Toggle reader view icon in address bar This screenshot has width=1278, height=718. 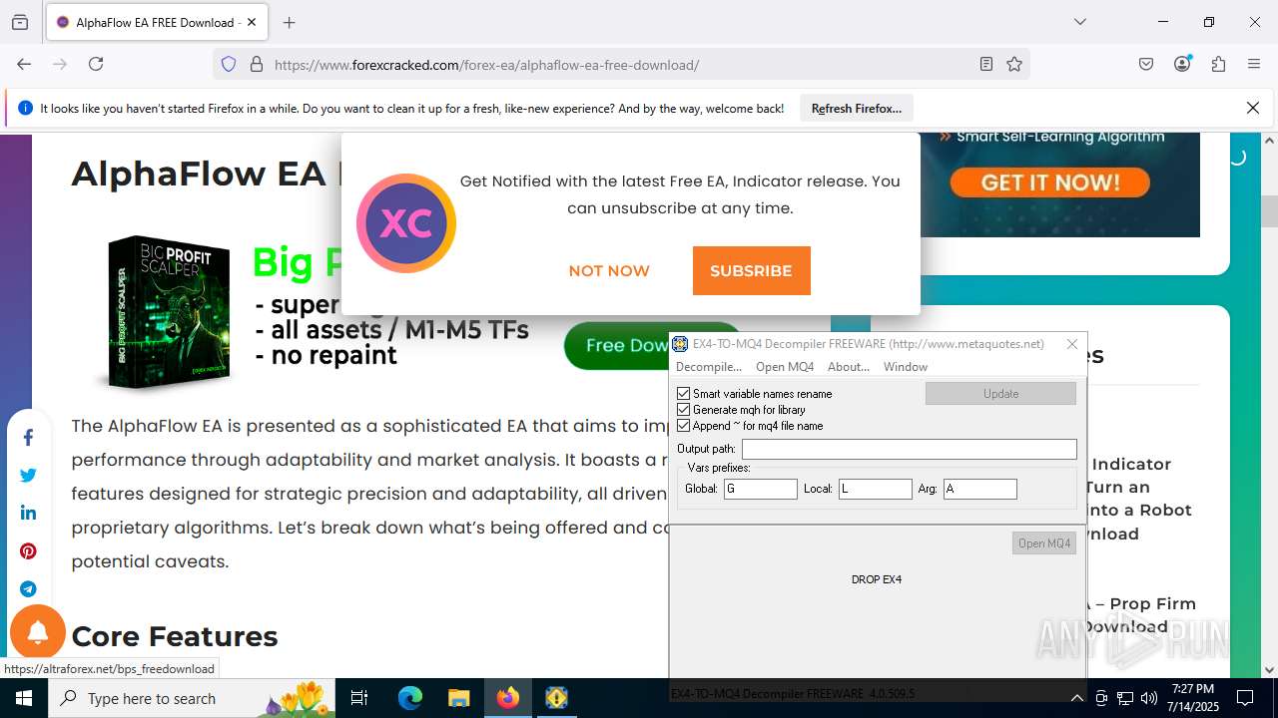(x=986, y=64)
